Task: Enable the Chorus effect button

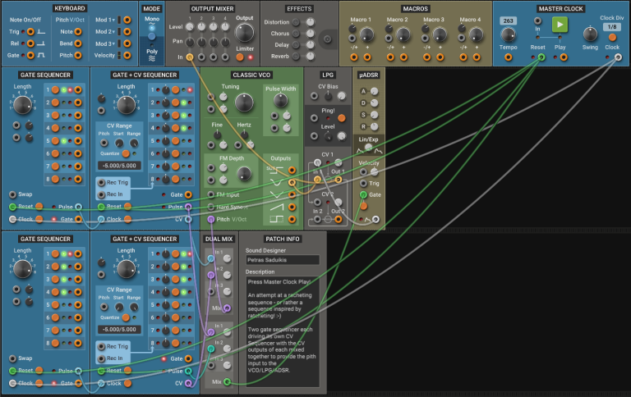Action: tap(296, 34)
